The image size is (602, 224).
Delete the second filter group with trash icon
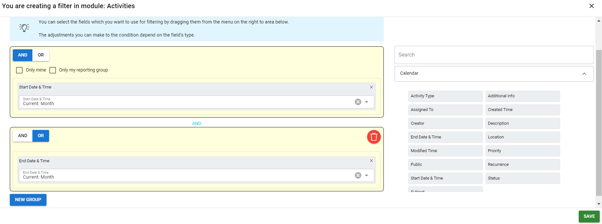tap(374, 137)
